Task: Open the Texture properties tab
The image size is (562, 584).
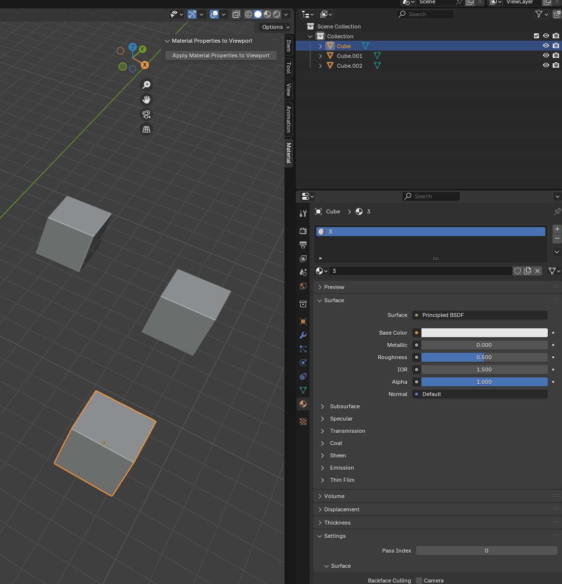Action: click(303, 422)
